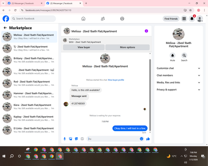
Task: Open the Notifications bell
Action: coord(192,19)
